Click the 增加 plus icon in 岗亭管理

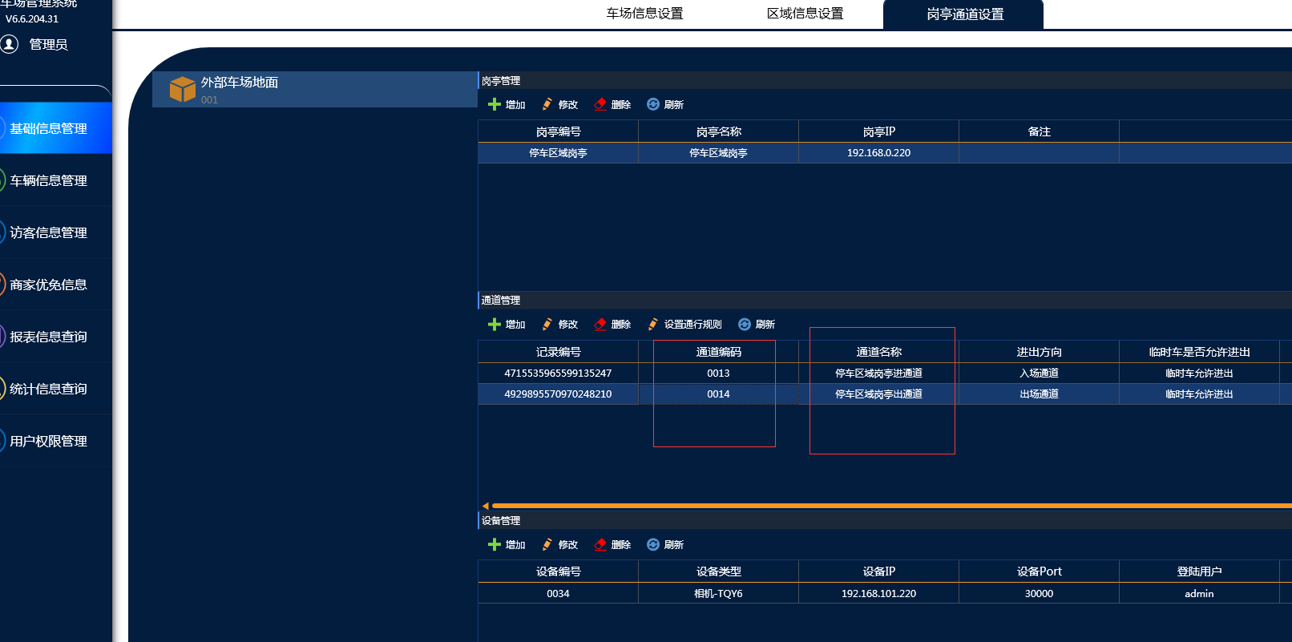[495, 104]
